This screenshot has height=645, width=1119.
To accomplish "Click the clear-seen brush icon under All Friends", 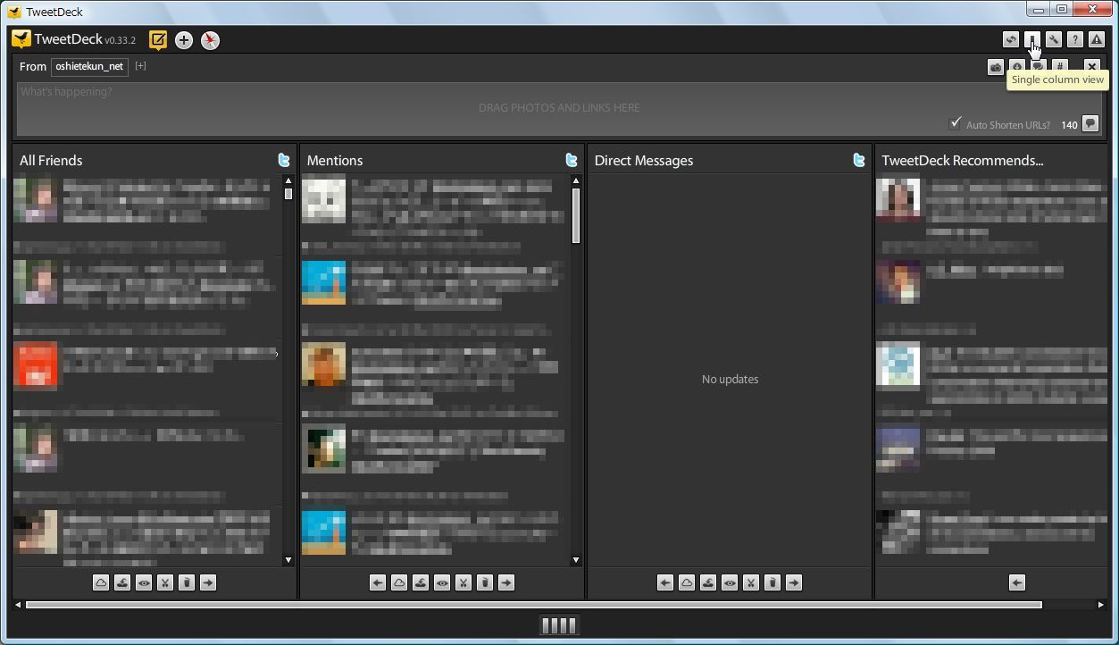I will click(x=122, y=582).
